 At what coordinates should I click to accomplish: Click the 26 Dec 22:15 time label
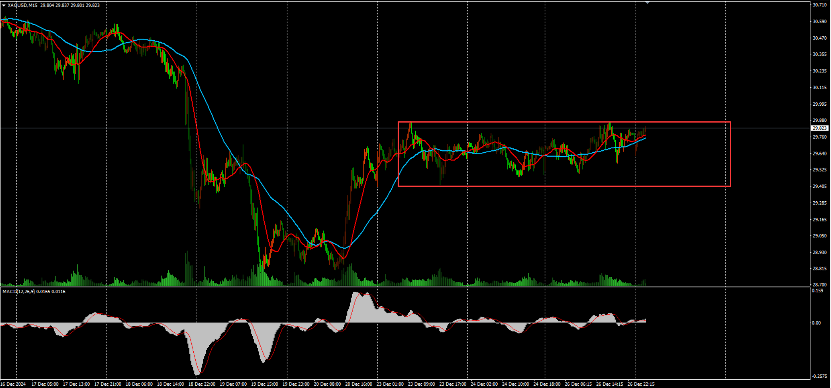[641, 384]
